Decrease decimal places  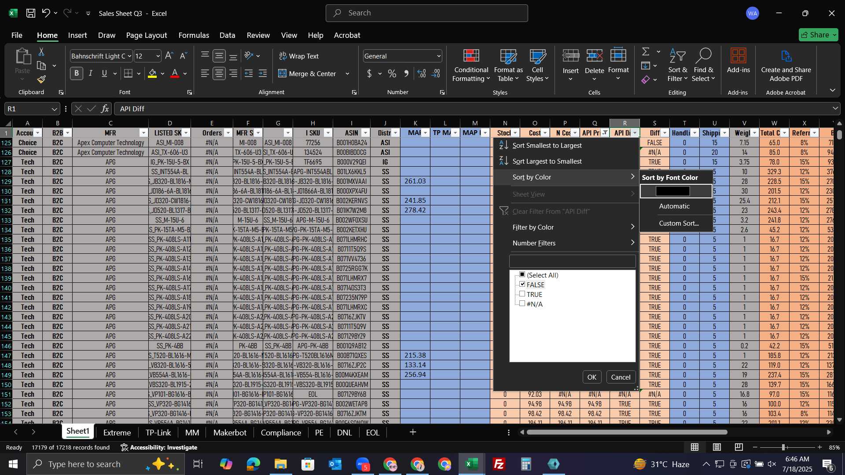click(x=436, y=73)
